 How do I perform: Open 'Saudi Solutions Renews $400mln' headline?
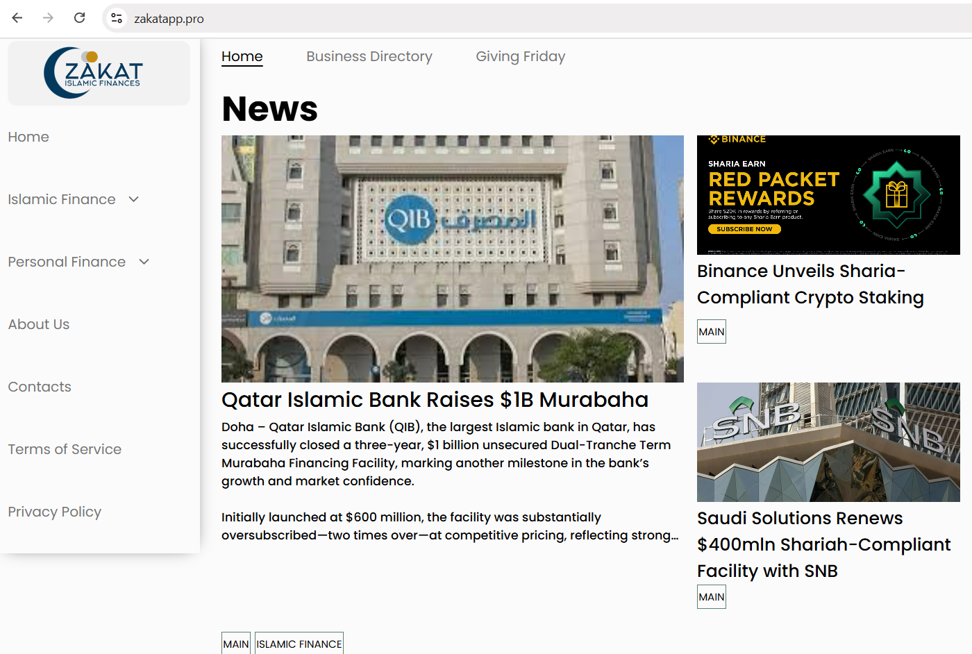pyautogui.click(x=824, y=544)
